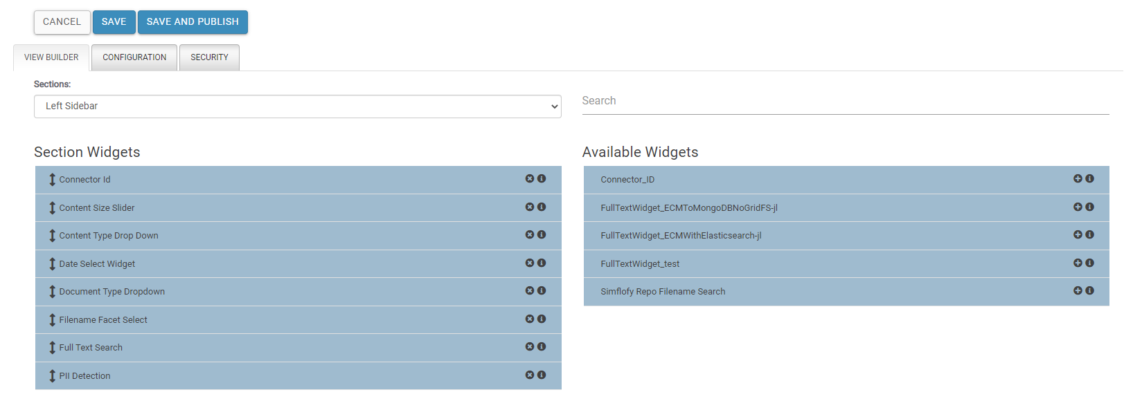This screenshot has width=1133, height=410.
Task: Click drag handle of Full Text Search
Action: tap(52, 348)
